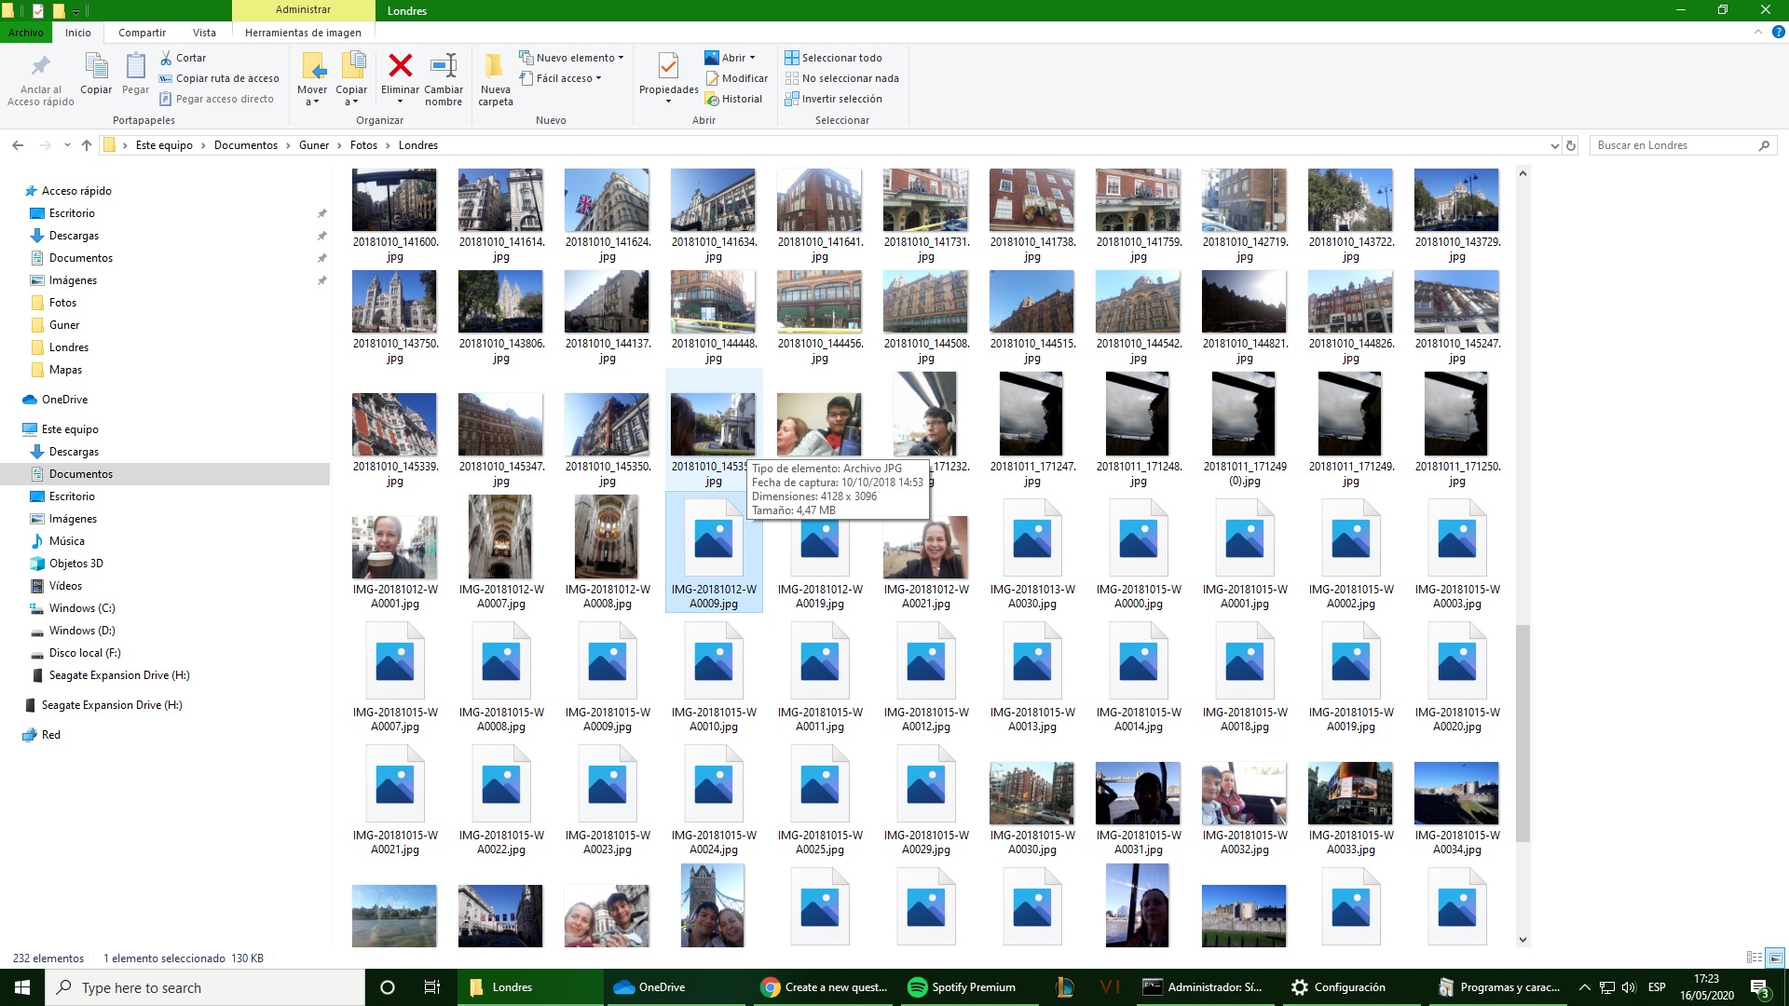Image resolution: width=1789 pixels, height=1006 pixels.
Task: Open Task View on the taskbar
Action: coord(431,987)
